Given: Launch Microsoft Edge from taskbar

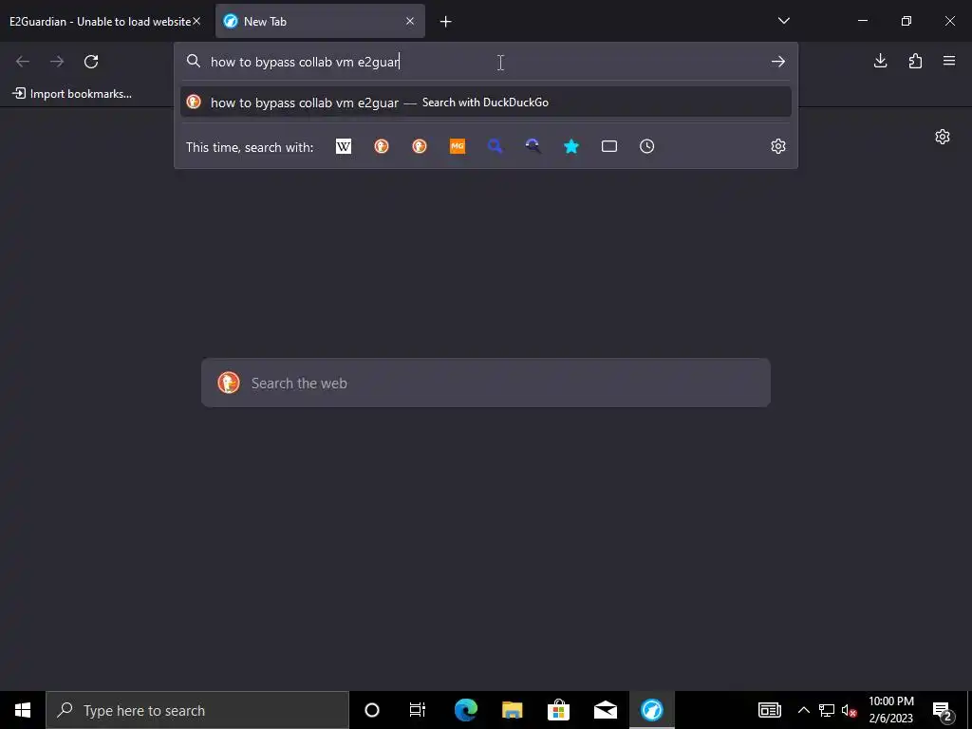Looking at the screenshot, I should [x=465, y=710].
